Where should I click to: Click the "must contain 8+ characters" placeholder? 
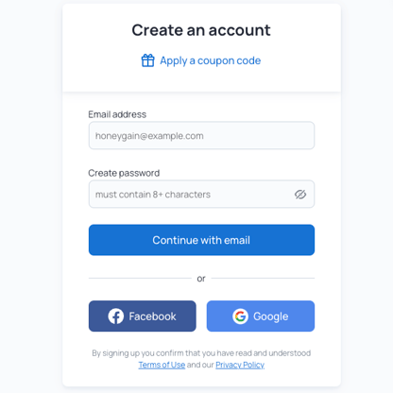pyautogui.click(x=153, y=195)
